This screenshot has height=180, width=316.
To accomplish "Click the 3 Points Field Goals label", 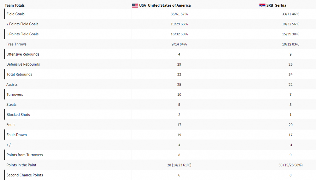I will (x=22, y=34).
